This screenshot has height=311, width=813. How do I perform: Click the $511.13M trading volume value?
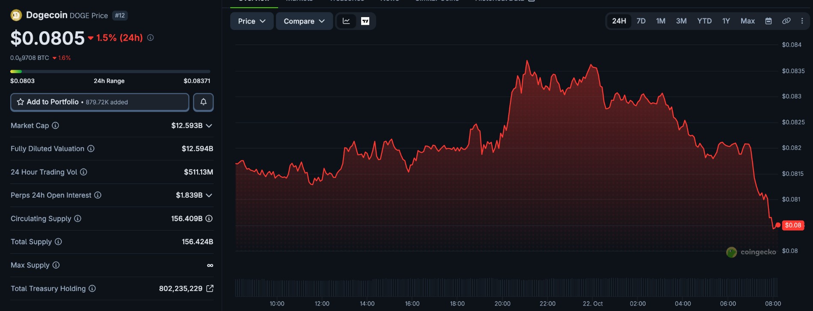[199, 172]
